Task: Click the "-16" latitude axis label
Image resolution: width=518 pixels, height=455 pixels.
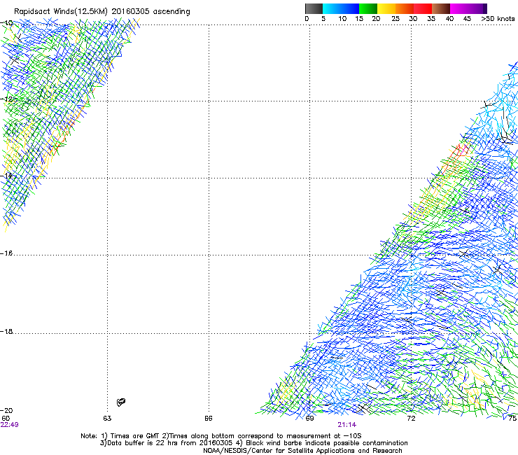Action: coord(7,253)
